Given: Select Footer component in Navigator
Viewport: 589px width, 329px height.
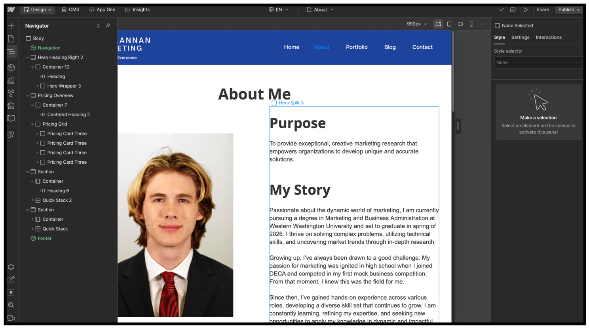Looking at the screenshot, I should (x=45, y=238).
